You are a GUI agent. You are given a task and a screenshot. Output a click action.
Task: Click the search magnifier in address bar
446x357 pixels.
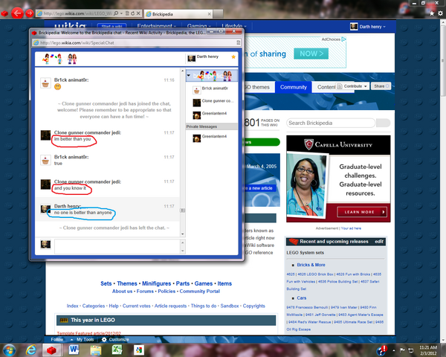click(x=116, y=13)
